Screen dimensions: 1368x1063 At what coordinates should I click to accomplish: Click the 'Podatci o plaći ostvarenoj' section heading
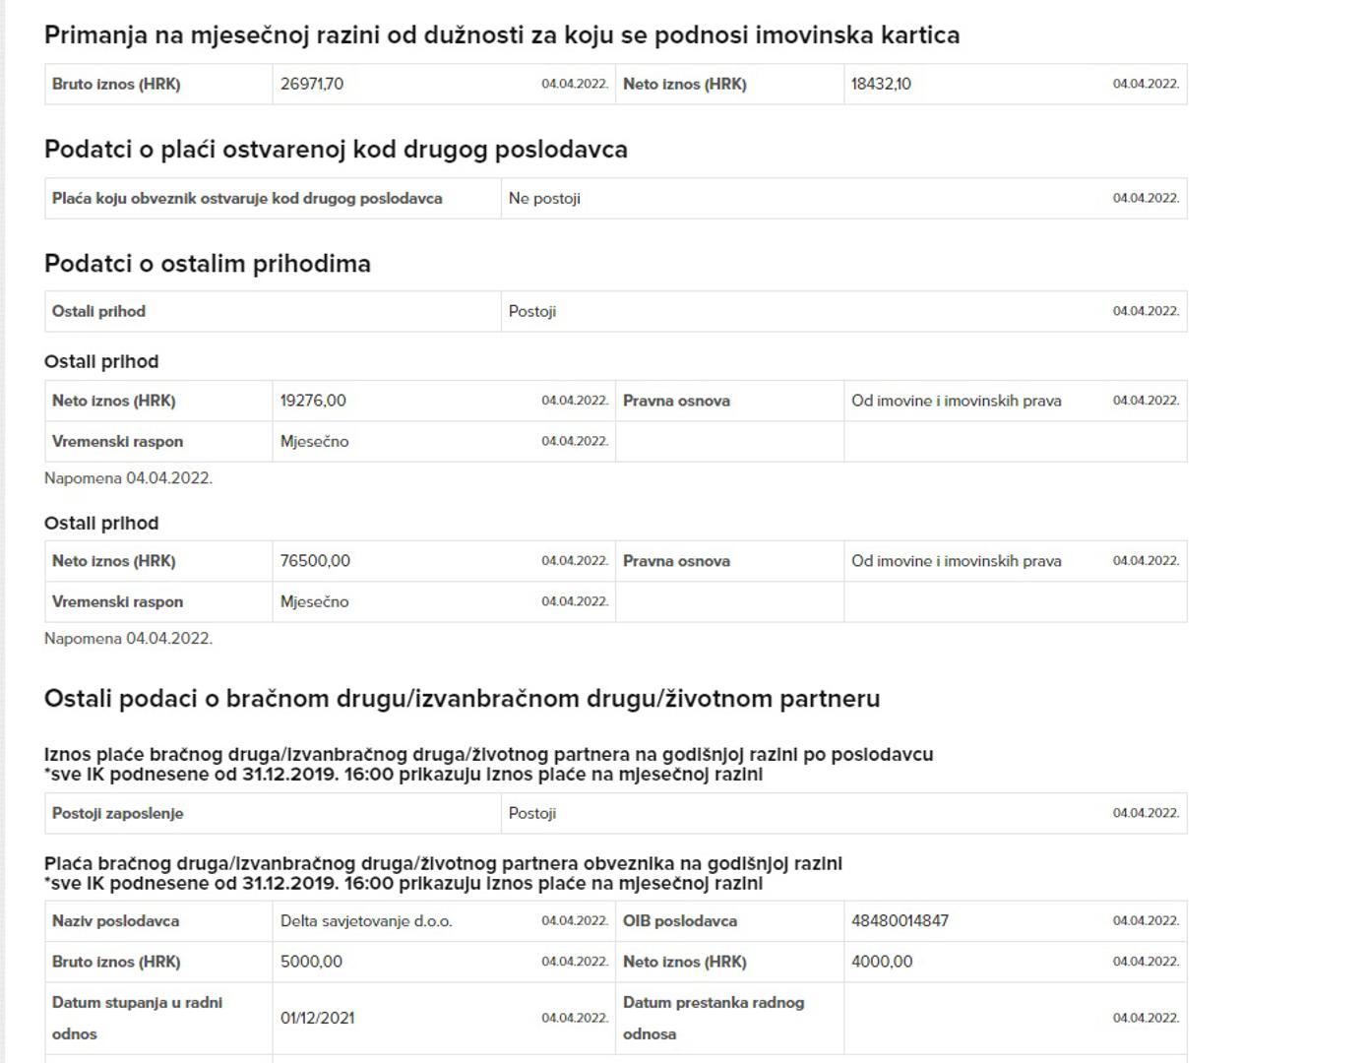[x=336, y=150]
